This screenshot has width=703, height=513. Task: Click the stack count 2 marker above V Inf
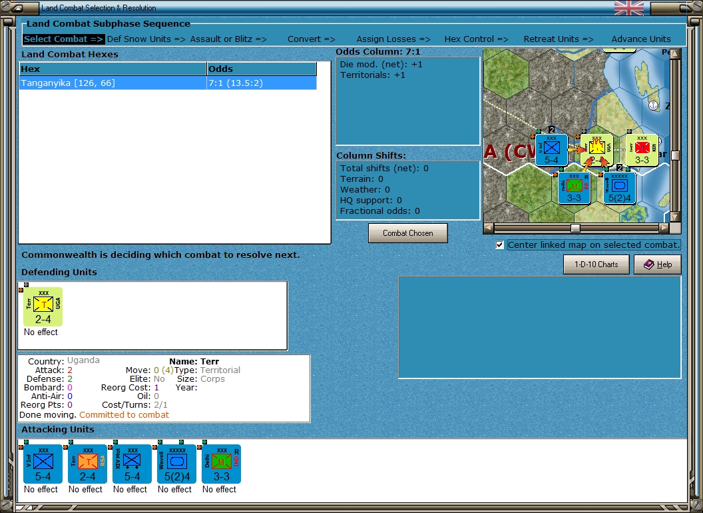tap(551, 130)
